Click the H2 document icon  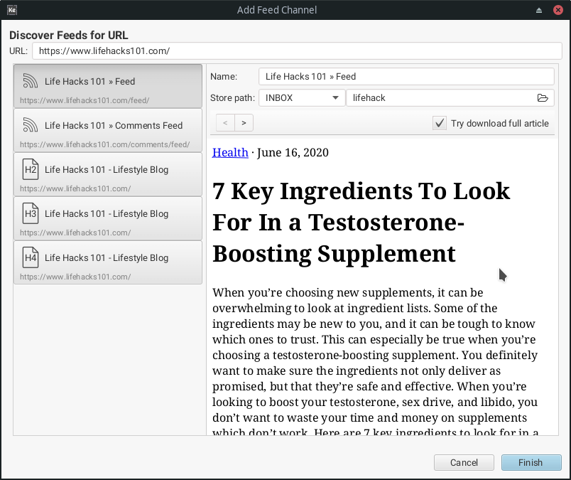point(30,169)
